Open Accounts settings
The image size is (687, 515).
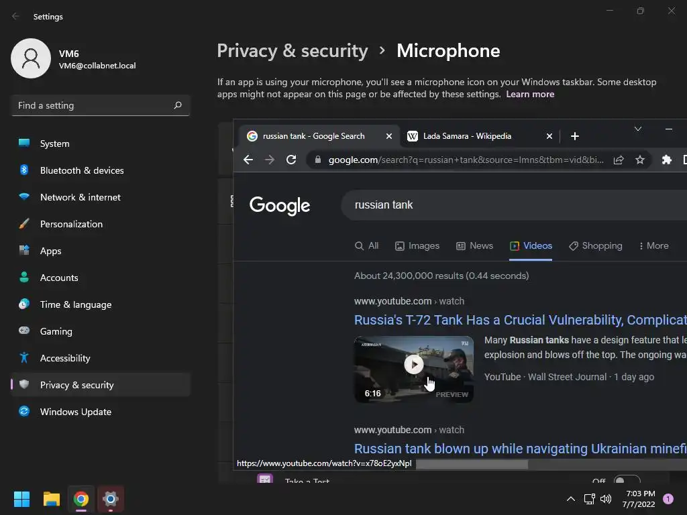coord(101,278)
